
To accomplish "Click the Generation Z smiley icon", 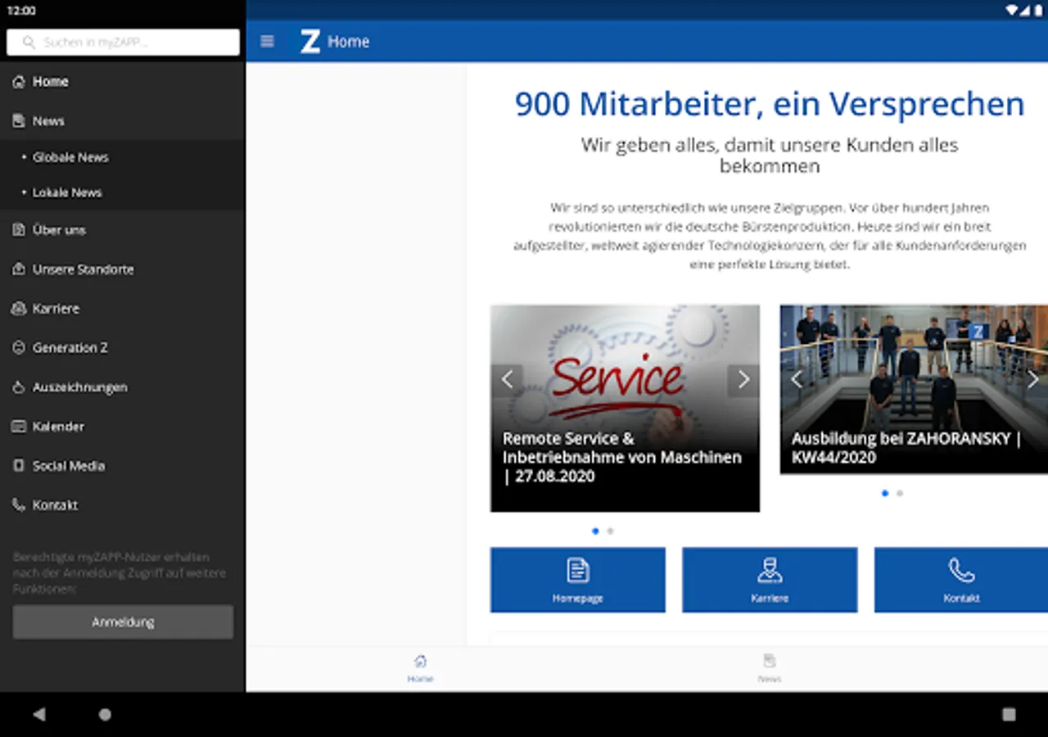I will [x=19, y=348].
